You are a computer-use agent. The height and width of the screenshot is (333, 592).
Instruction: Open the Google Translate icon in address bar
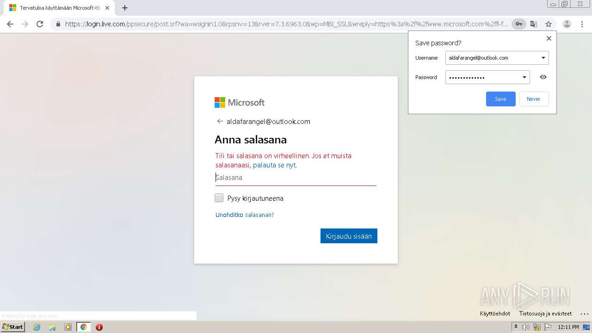pos(534,24)
